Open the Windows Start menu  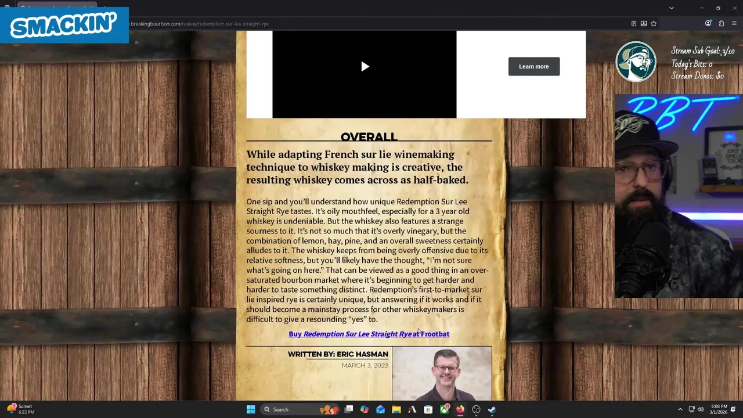click(251, 409)
